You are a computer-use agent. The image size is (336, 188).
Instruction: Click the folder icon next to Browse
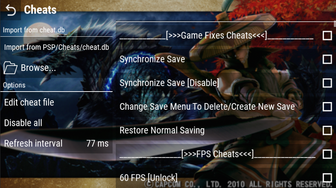[10, 68]
